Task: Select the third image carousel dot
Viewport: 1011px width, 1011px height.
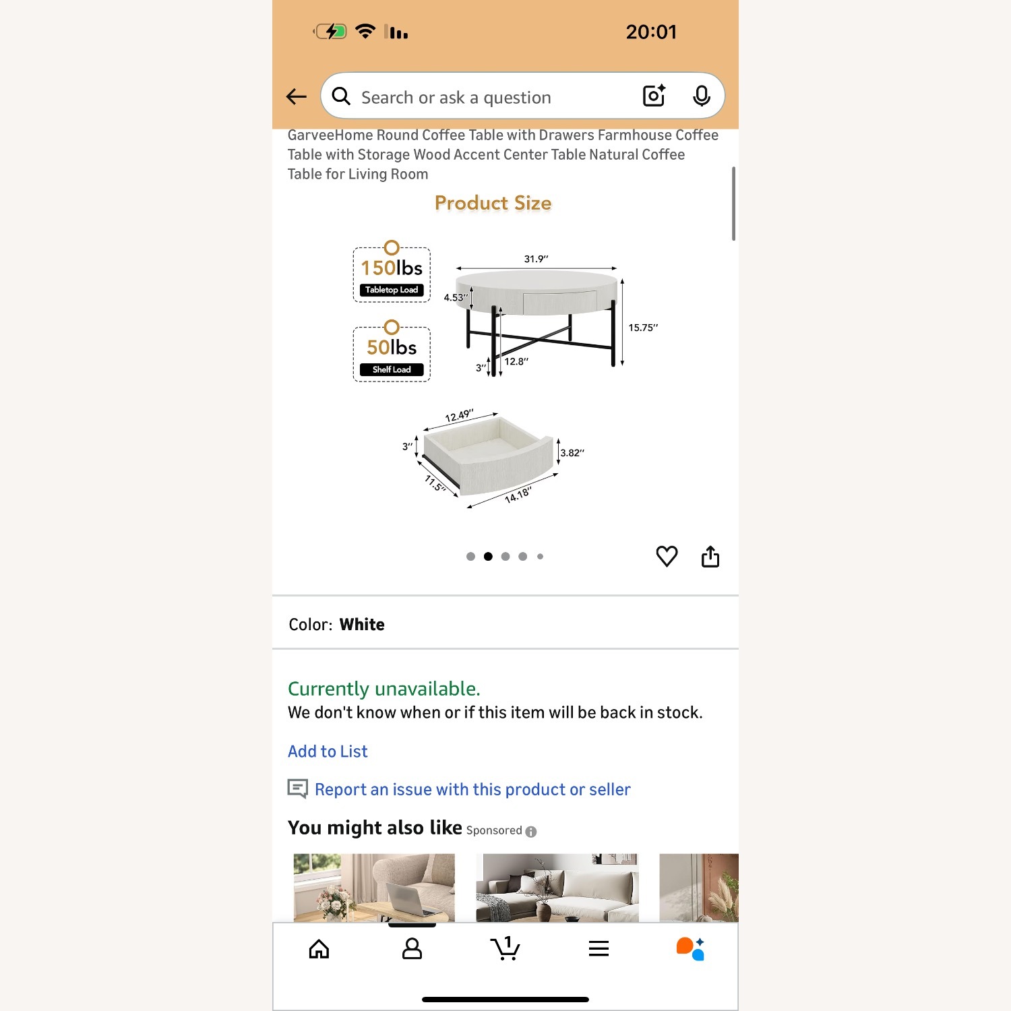Action: point(506,557)
